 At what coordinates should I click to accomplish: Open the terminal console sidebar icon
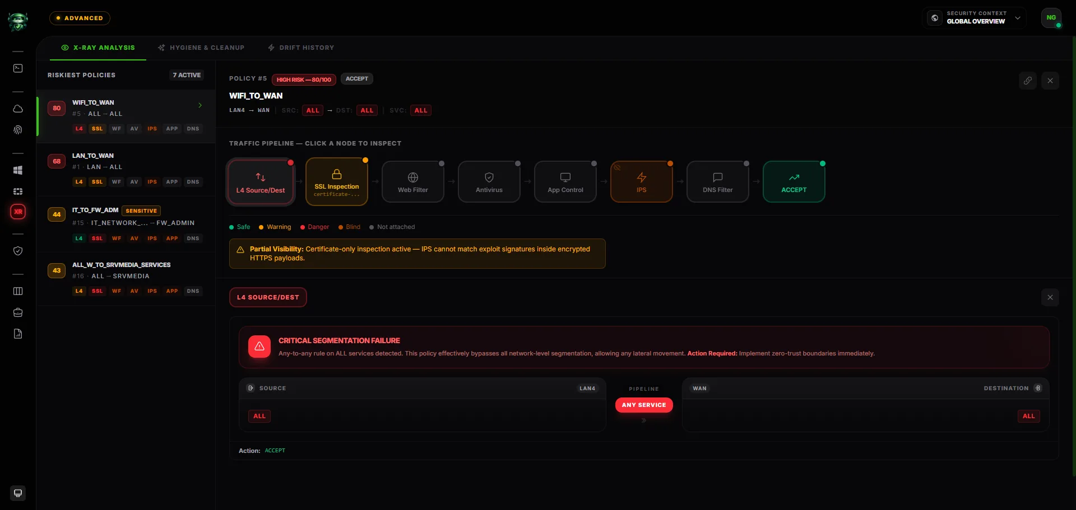click(x=18, y=68)
